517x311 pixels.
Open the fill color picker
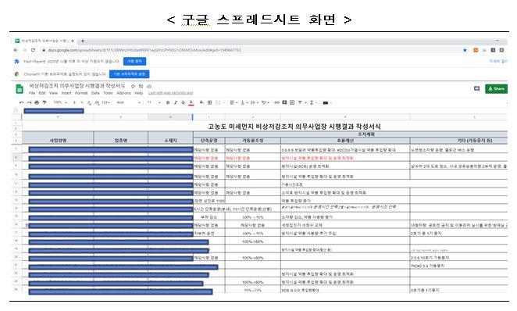point(201,102)
